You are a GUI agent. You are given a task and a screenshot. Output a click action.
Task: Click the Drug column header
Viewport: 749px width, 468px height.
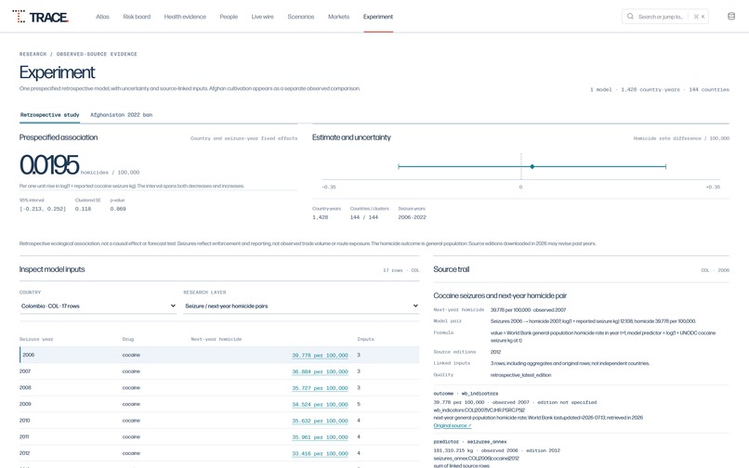(127, 339)
